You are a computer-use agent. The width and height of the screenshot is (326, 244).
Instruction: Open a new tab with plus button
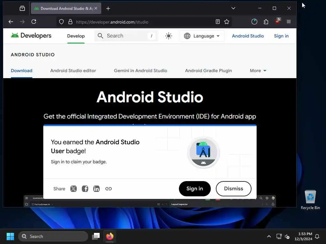pos(108,9)
